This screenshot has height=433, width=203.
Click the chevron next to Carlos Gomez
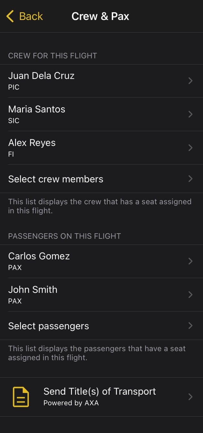190,261
